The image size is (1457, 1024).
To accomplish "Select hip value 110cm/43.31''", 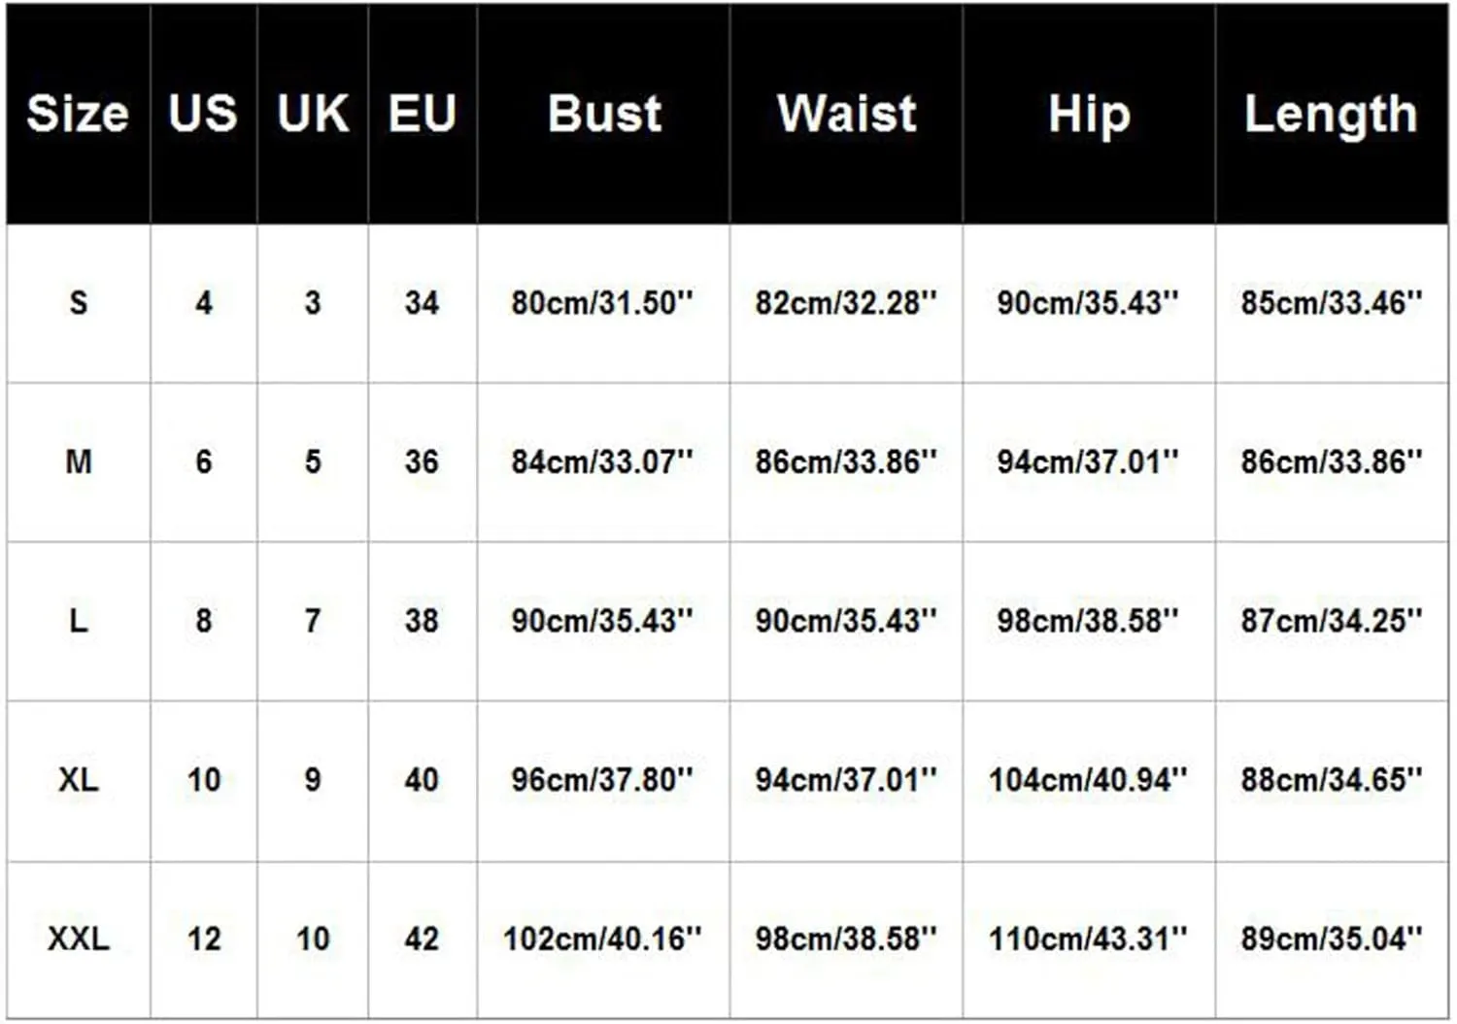I will [1088, 939].
